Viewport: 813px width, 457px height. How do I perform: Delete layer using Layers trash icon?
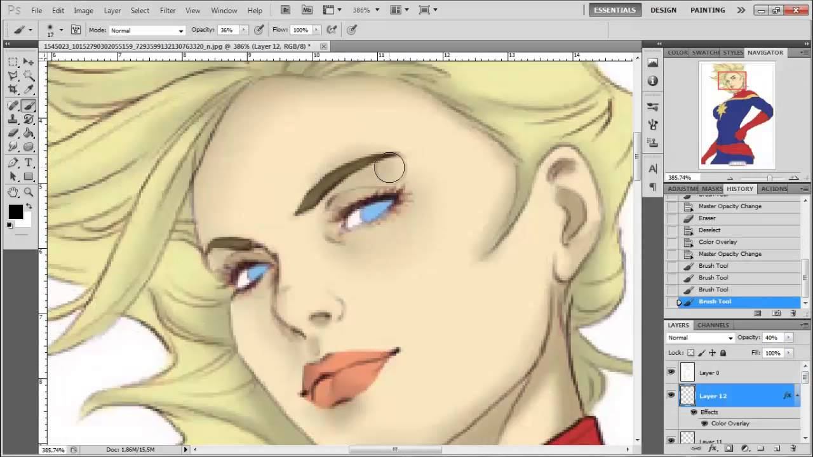click(793, 449)
